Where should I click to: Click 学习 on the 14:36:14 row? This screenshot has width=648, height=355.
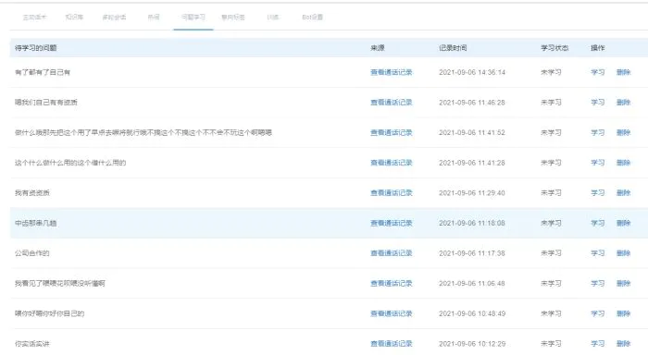(x=598, y=72)
